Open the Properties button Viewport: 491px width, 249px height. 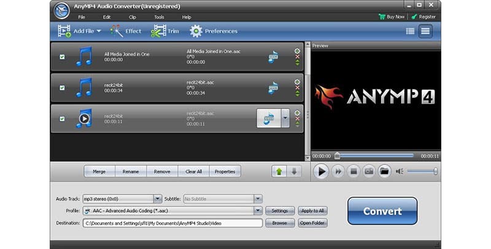(225, 172)
